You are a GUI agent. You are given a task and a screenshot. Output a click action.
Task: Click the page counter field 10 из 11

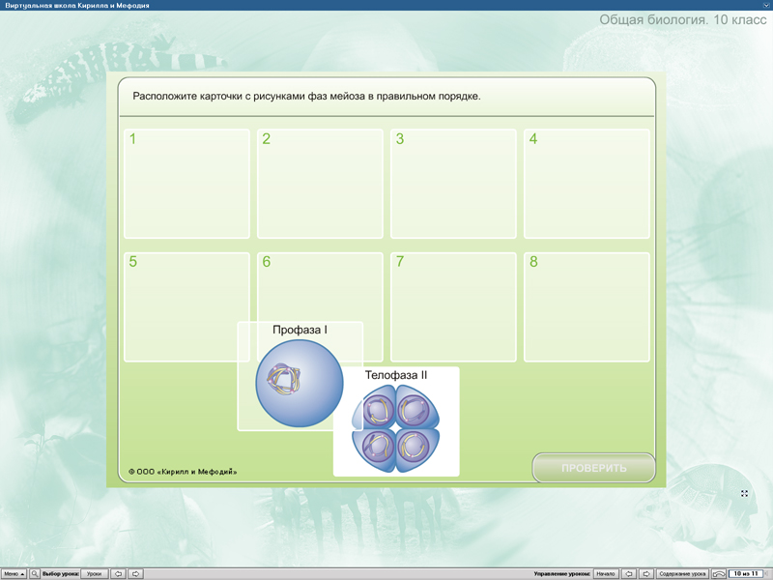(745, 573)
